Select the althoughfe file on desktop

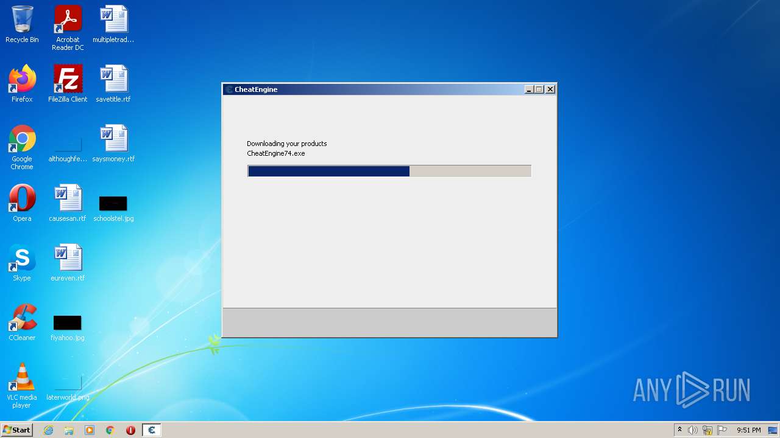[x=68, y=148]
